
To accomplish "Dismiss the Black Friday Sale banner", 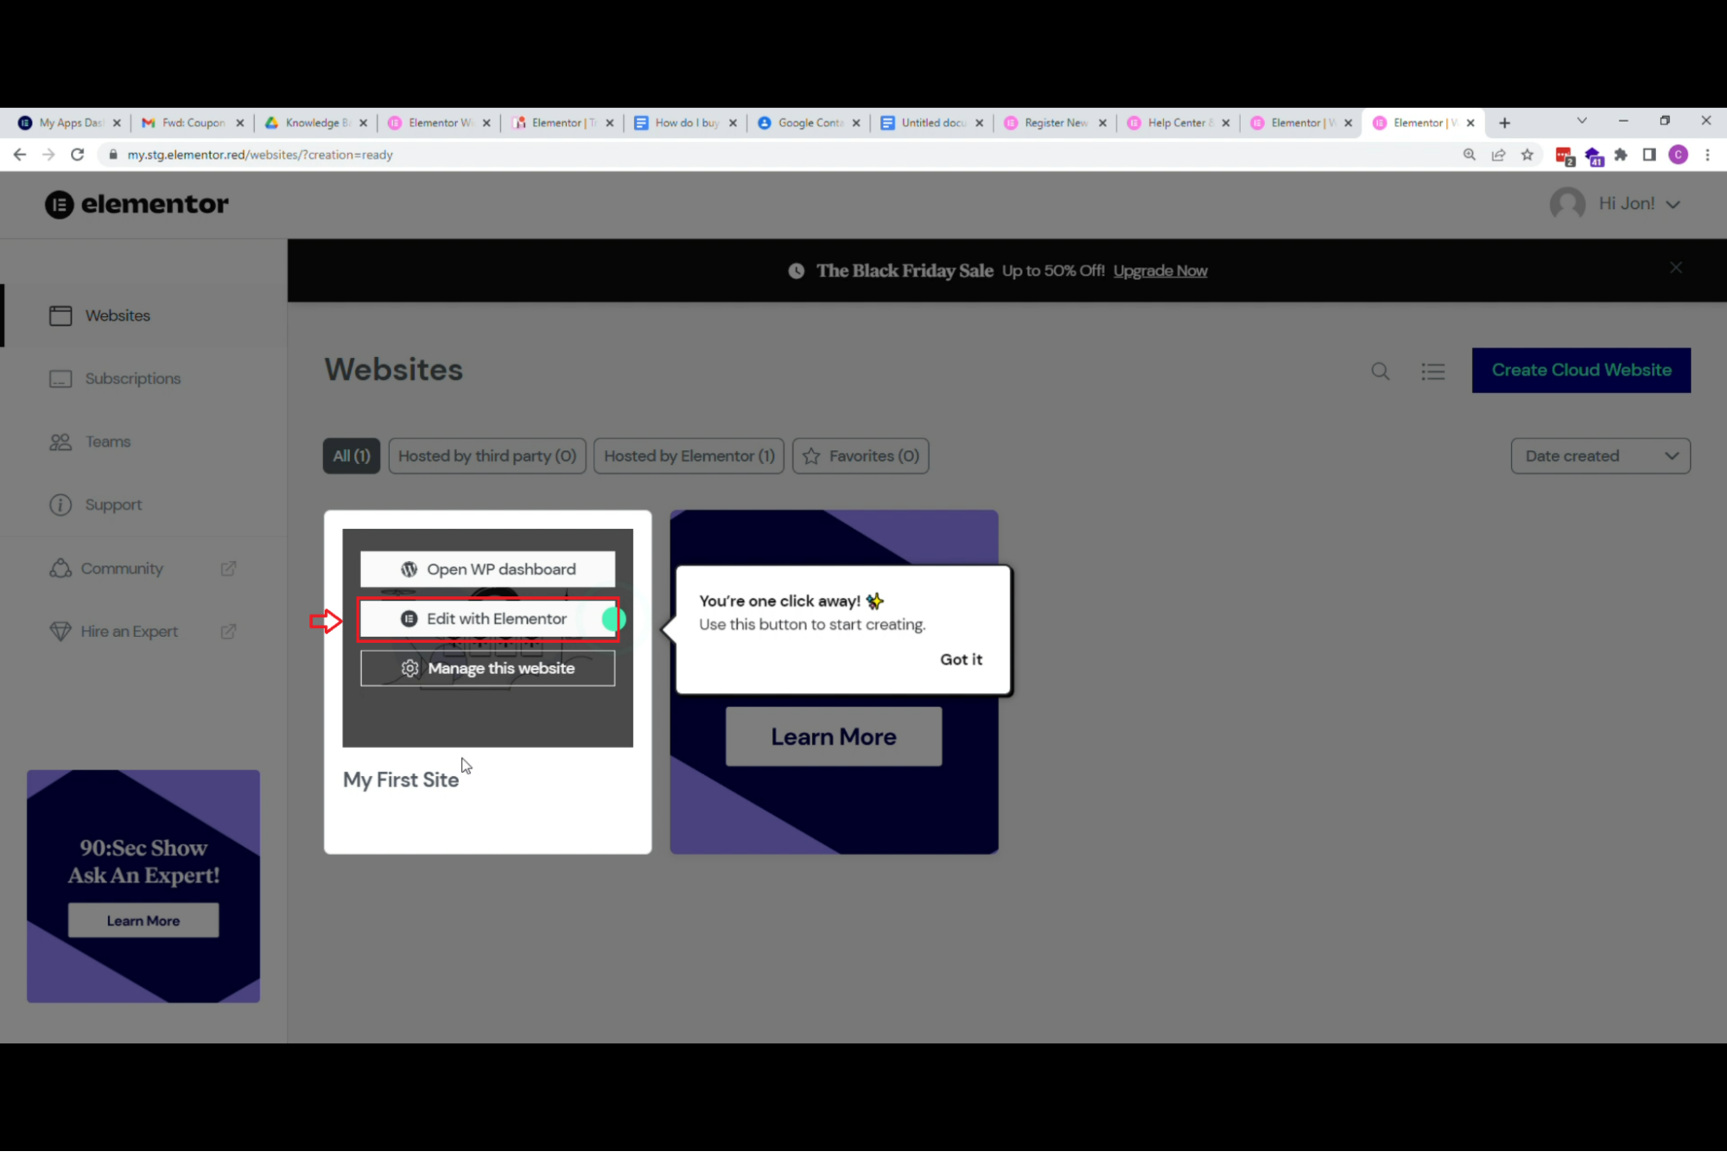I will click(x=1675, y=268).
